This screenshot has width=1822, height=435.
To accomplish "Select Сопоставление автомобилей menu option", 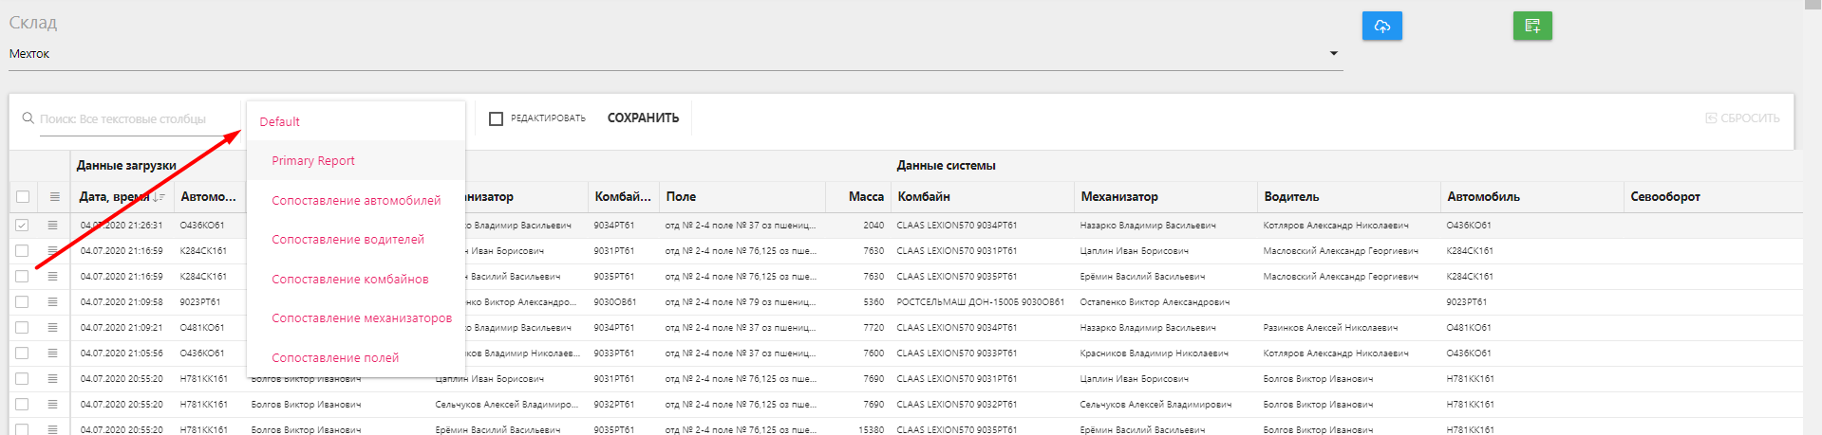I will tap(356, 201).
